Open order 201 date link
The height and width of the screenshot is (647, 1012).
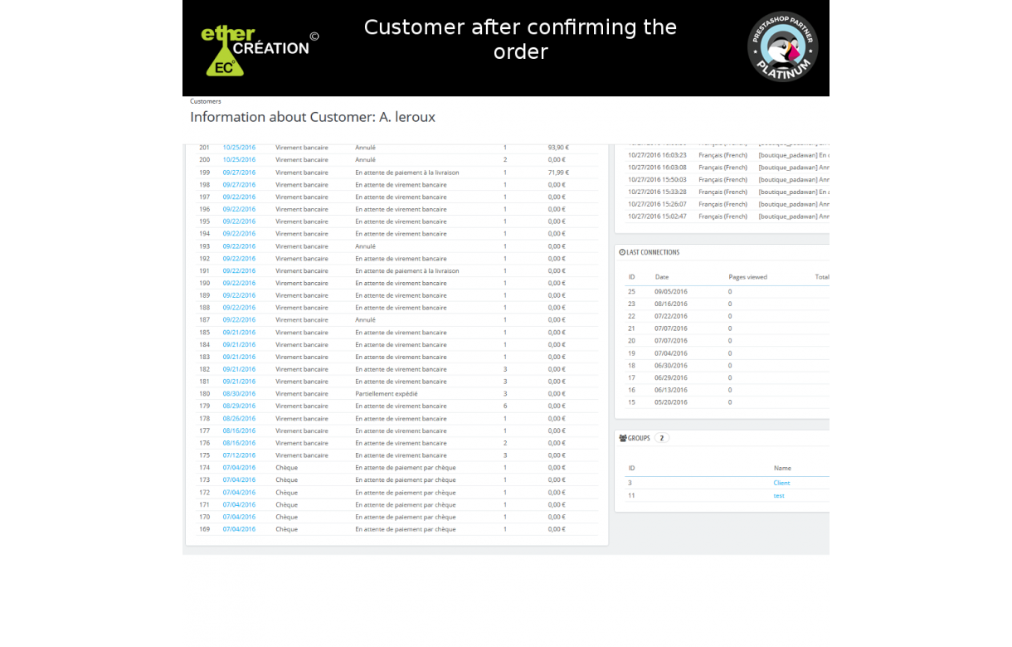239,148
